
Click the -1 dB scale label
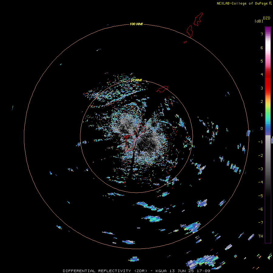261,142
